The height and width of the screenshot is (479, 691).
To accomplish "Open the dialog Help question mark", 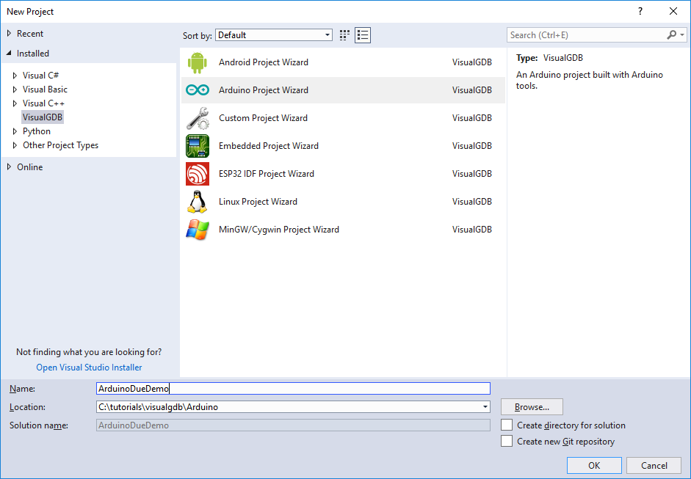I will (x=640, y=12).
